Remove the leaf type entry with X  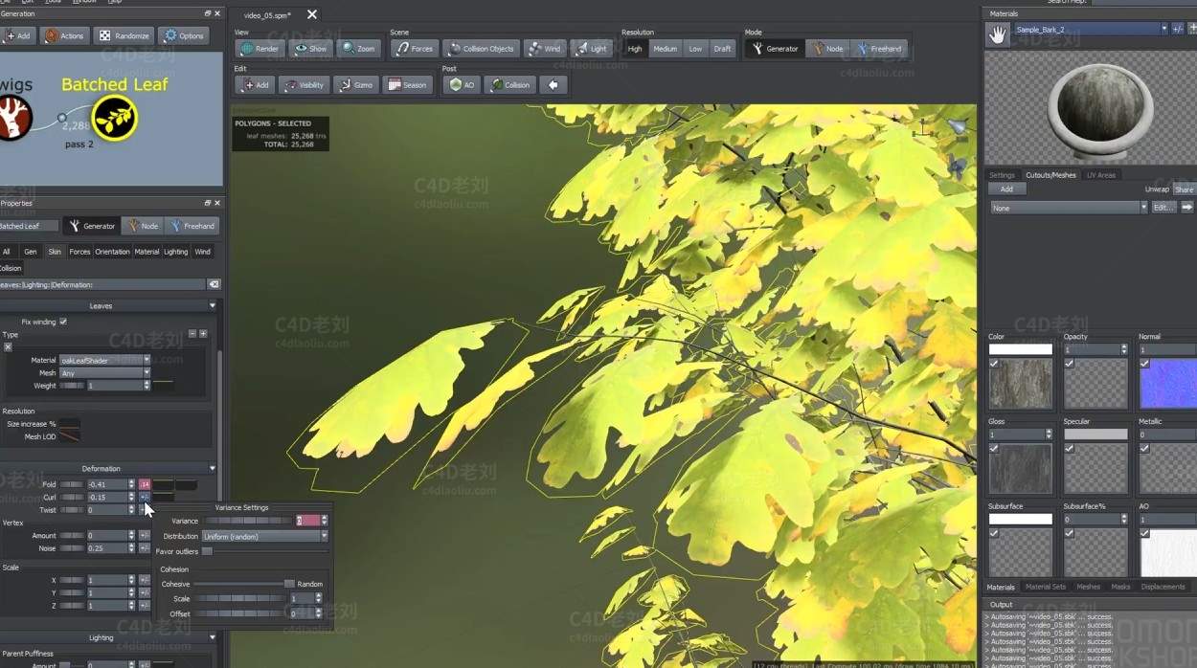8,346
